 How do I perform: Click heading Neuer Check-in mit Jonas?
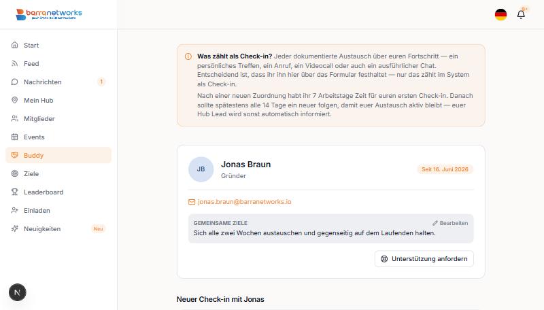220,299
